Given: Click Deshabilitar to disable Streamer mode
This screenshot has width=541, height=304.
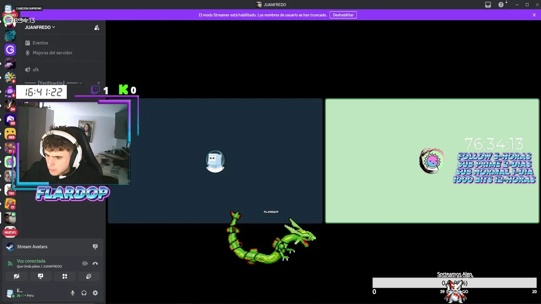Looking at the screenshot, I should click(343, 15).
